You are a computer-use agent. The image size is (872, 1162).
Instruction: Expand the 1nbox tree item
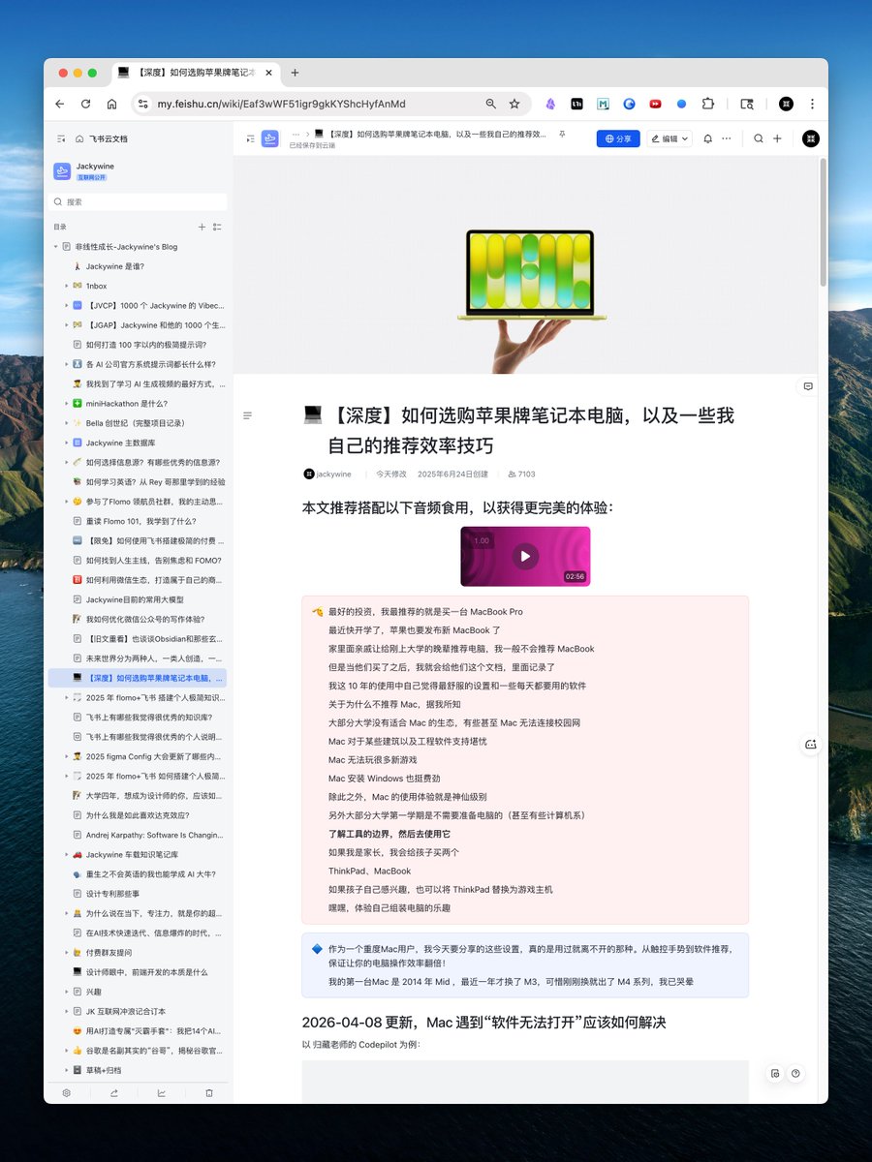[x=67, y=286]
